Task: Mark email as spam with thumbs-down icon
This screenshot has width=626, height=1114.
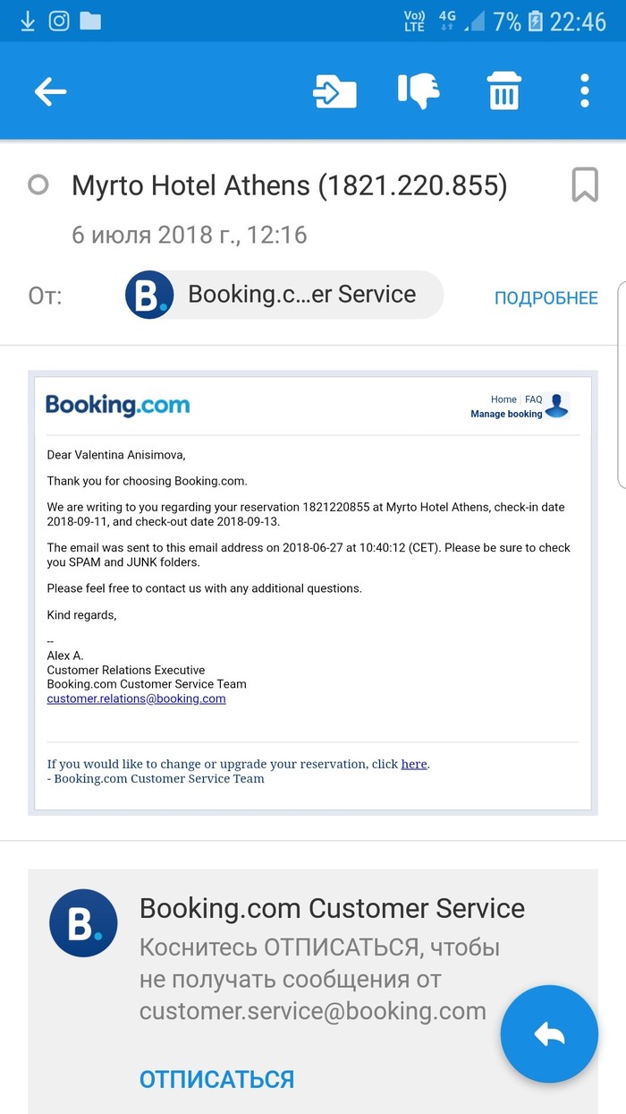Action: (x=419, y=91)
